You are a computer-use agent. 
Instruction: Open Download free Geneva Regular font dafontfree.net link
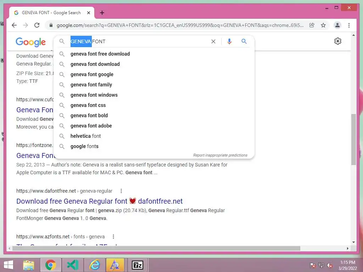[x=99, y=201]
